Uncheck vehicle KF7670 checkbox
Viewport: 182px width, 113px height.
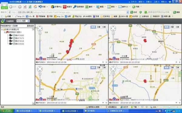click(x=14, y=38)
